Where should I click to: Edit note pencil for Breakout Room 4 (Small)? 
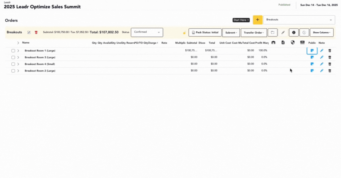[322, 64]
